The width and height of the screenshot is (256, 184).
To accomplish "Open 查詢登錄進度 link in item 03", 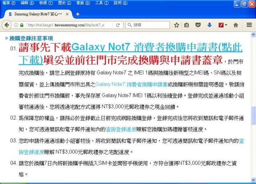I will [32, 152].
